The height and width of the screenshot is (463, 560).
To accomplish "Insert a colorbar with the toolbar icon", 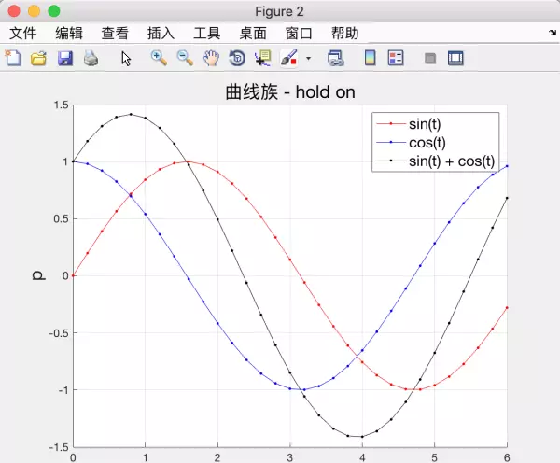I will pos(370,58).
